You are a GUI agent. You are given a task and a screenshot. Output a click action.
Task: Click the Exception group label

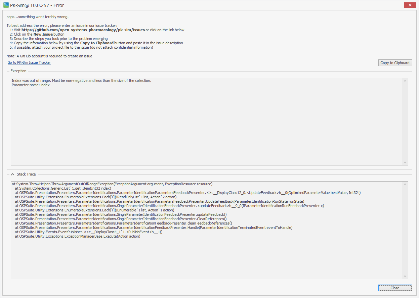click(x=18, y=71)
